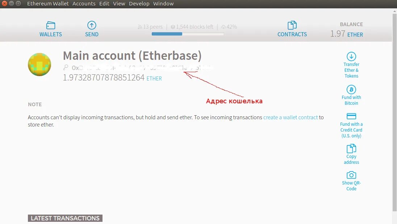This screenshot has width=397, height=224.
Task: Click the Copy address label
Action: (x=351, y=159)
